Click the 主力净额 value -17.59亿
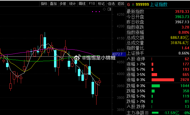 tap(171, 113)
